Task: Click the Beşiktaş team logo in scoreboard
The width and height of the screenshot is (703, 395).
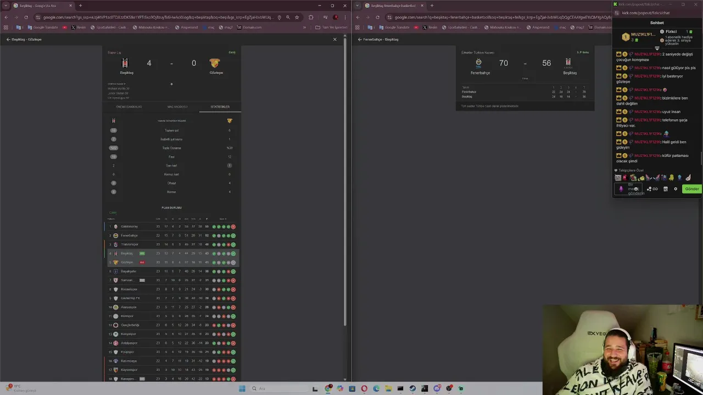Action: [125, 63]
